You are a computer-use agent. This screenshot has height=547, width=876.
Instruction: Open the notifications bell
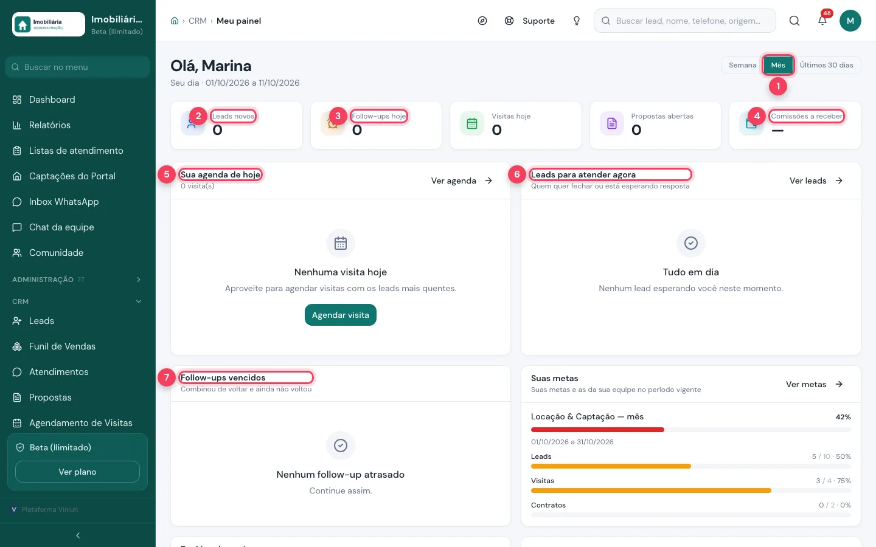822,21
